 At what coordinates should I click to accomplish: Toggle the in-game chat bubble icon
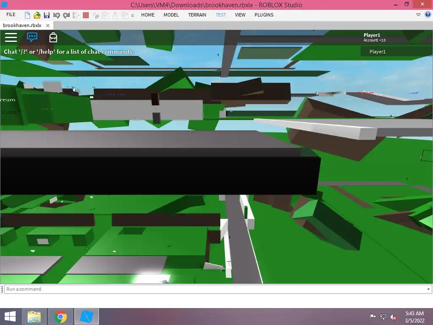pos(32,37)
